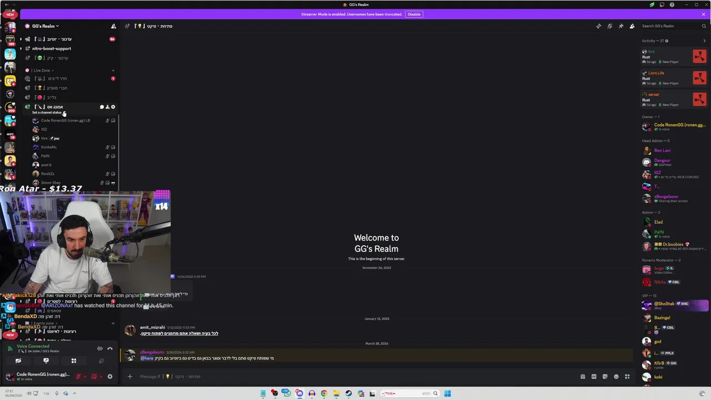Open the apps launcher in message bar

pos(627,377)
